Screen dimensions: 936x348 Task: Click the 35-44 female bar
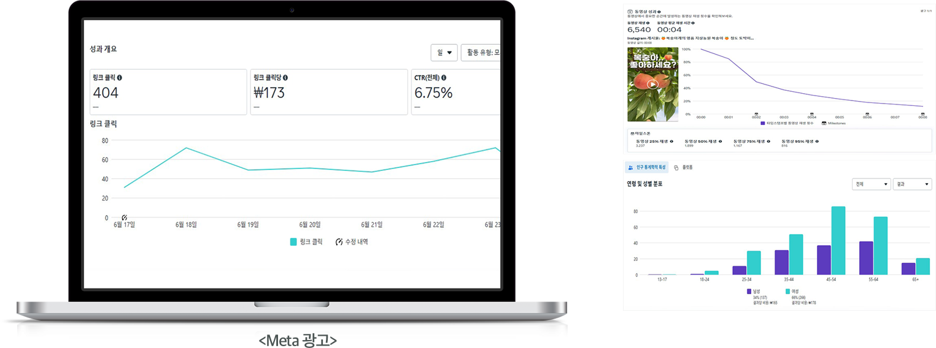(796, 255)
